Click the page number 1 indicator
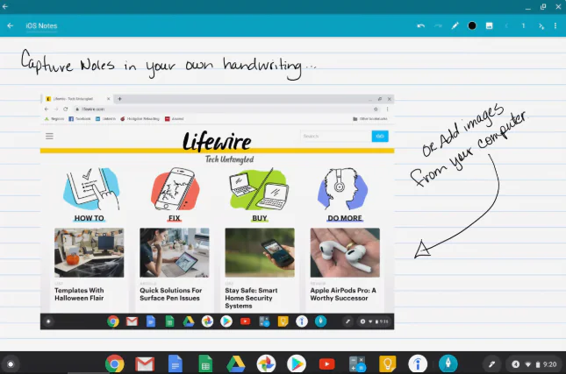The image size is (566, 374). pyautogui.click(x=523, y=25)
